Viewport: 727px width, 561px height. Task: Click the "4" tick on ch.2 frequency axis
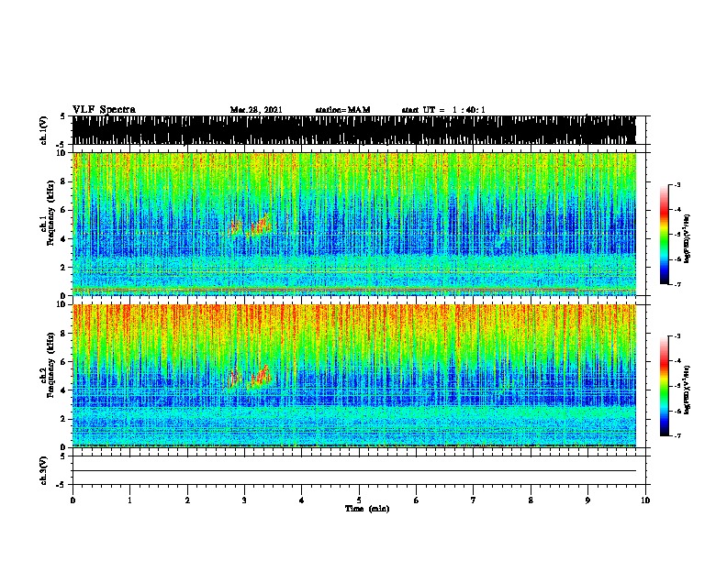(63, 390)
